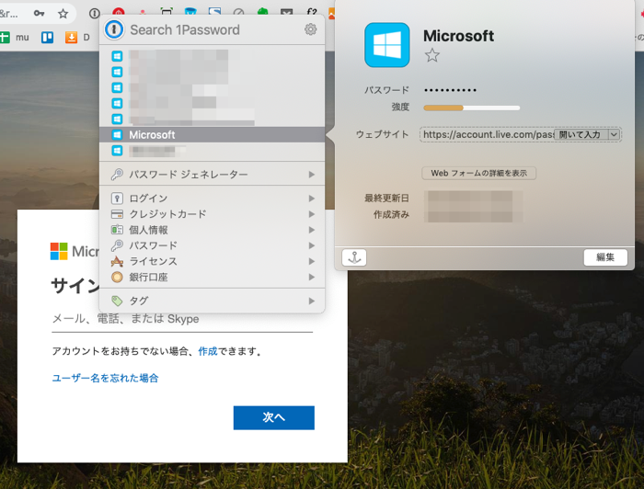This screenshot has height=489, width=644.
Task: Click the クレジットカード card icon
Action: [x=117, y=214]
